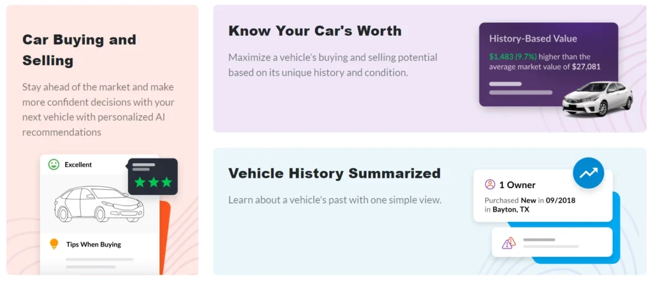Click the outlined car sketch illustration

click(98, 203)
